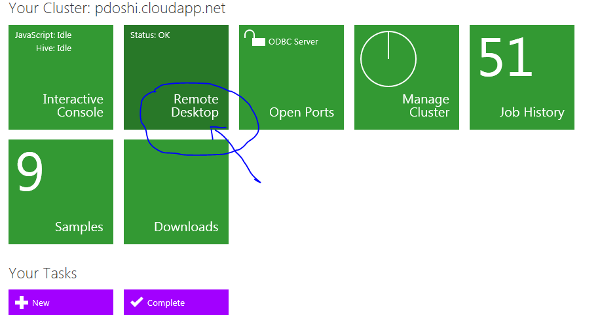Click the number 9 on Samples tile
The height and width of the screenshot is (315, 600).
point(29,172)
